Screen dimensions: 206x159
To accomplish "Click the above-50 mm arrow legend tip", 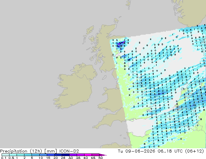I will click(103, 155).
